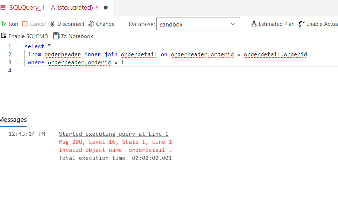Click the database icon on the SQLQuery_1 tab

(3, 7)
